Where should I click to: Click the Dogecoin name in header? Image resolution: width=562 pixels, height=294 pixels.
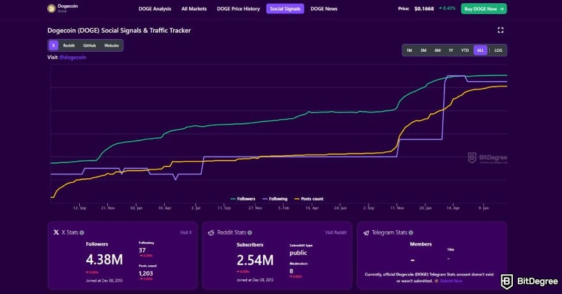[x=68, y=6]
